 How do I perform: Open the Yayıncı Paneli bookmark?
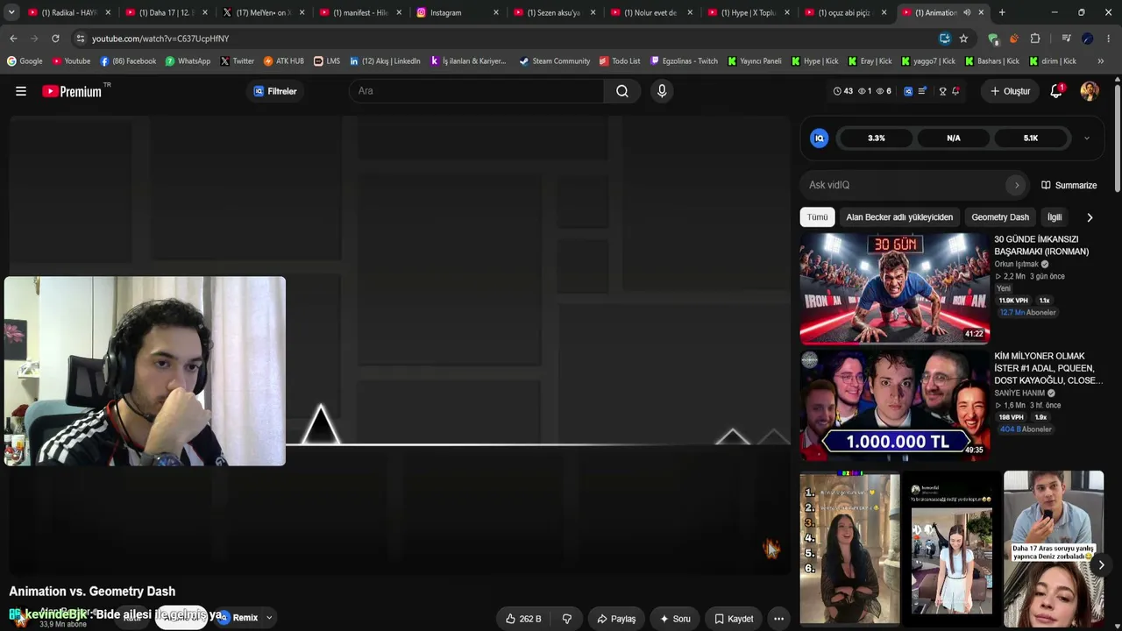point(755,61)
